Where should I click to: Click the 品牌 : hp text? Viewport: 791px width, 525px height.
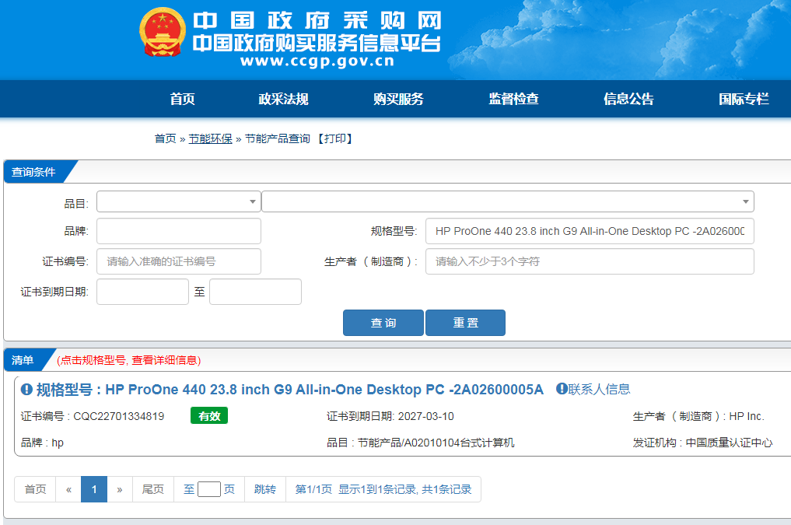(x=42, y=443)
